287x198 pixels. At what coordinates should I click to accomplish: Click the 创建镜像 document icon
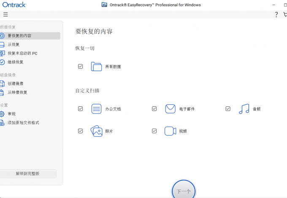click(2, 84)
